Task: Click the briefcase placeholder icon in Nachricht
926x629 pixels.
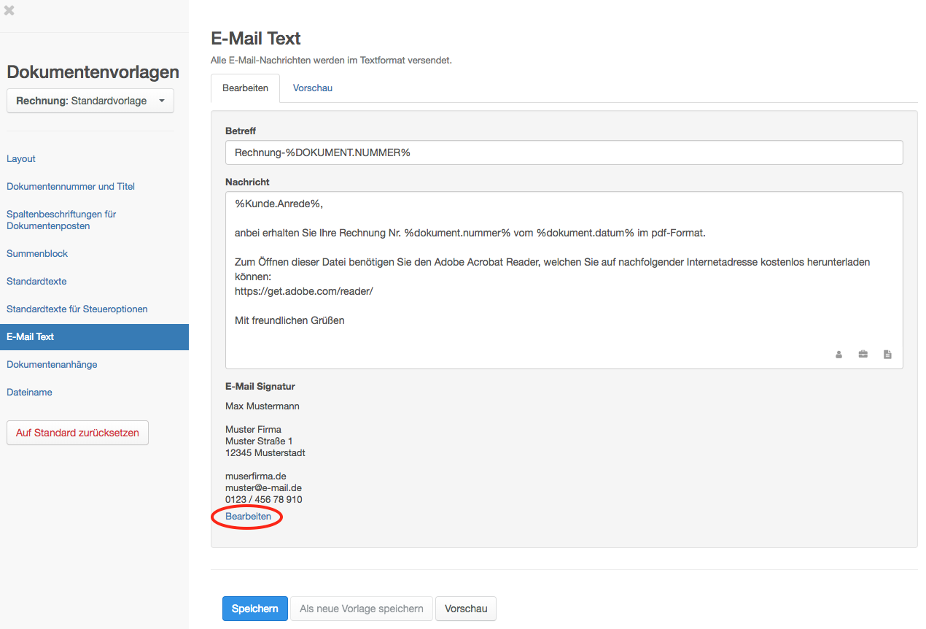Action: click(x=863, y=355)
